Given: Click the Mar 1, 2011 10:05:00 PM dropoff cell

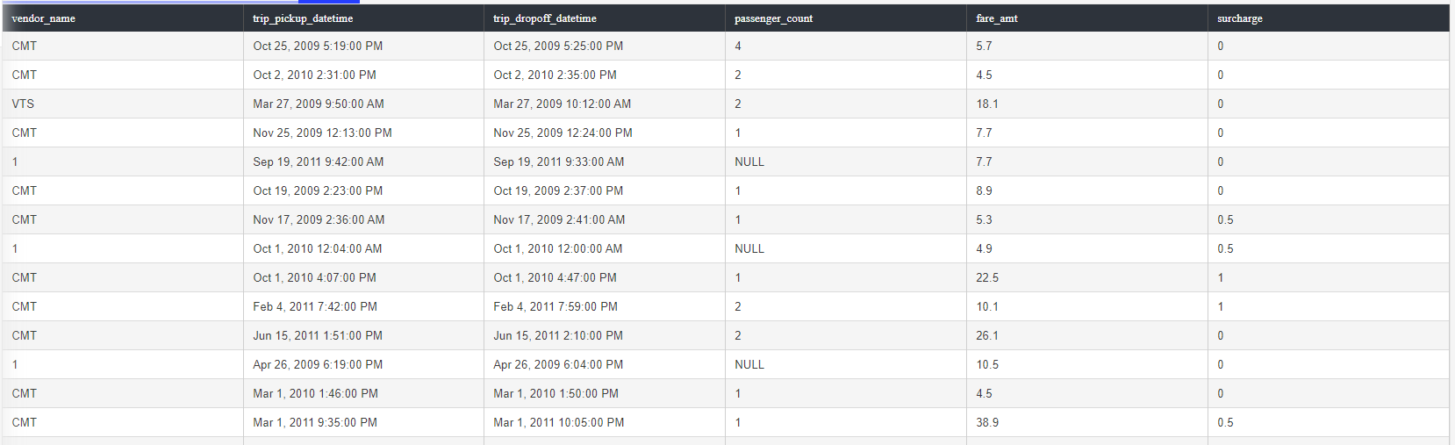Looking at the screenshot, I should tap(605, 422).
